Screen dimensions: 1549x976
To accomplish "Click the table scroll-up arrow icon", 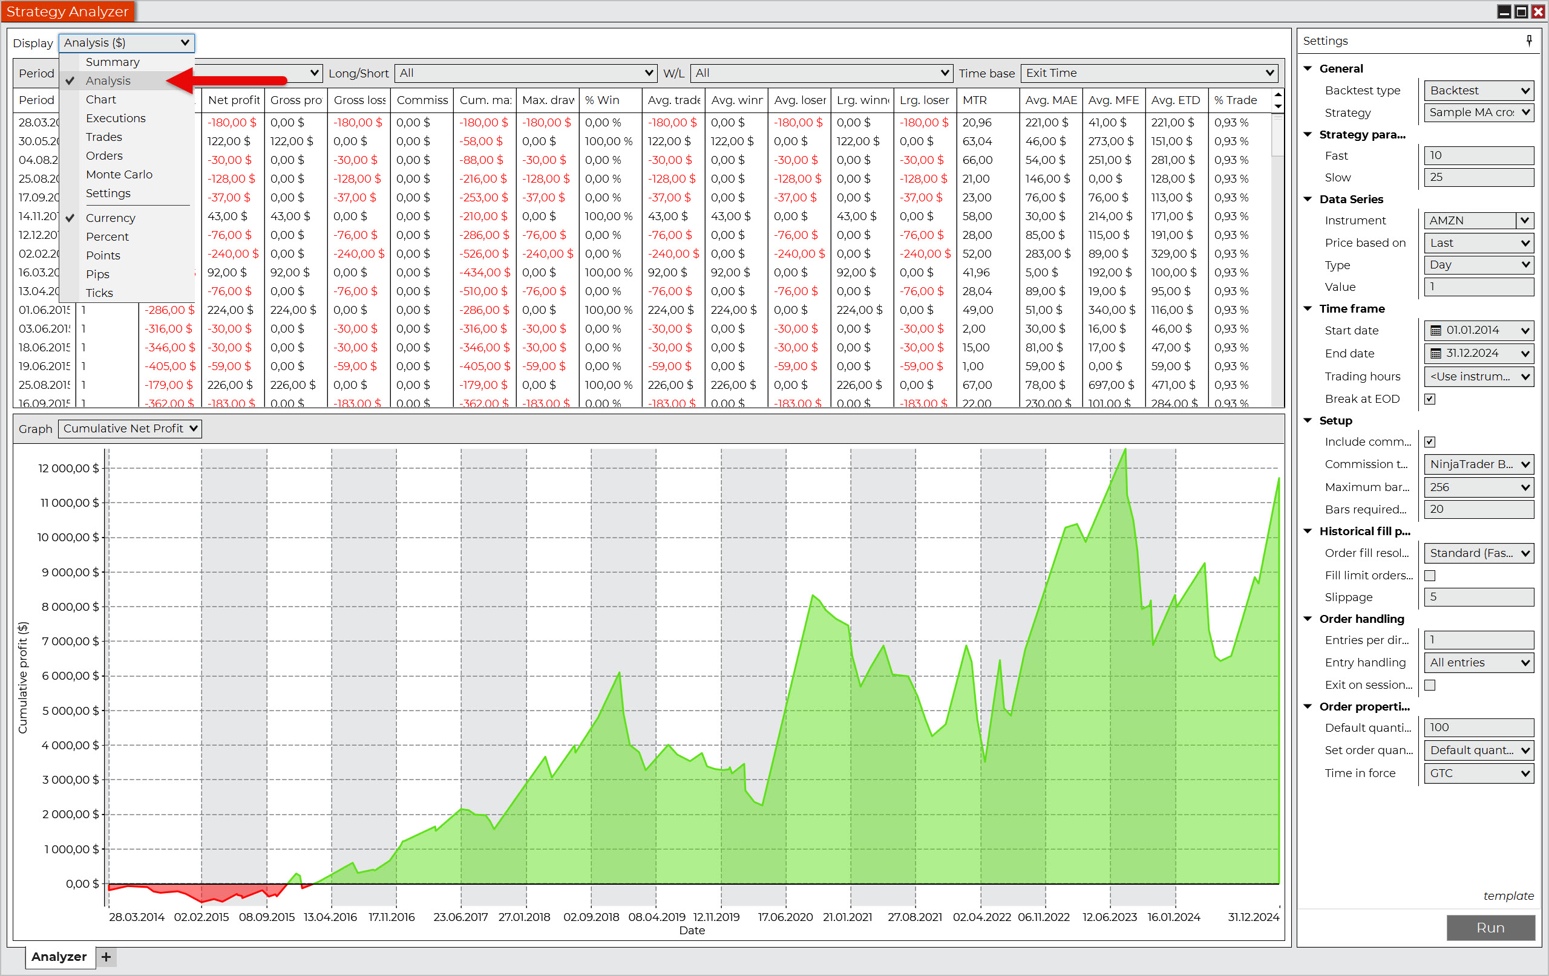I will (x=1277, y=94).
